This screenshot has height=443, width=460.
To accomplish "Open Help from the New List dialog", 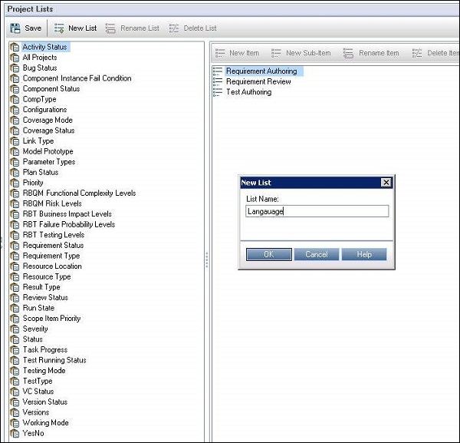I will point(364,254).
